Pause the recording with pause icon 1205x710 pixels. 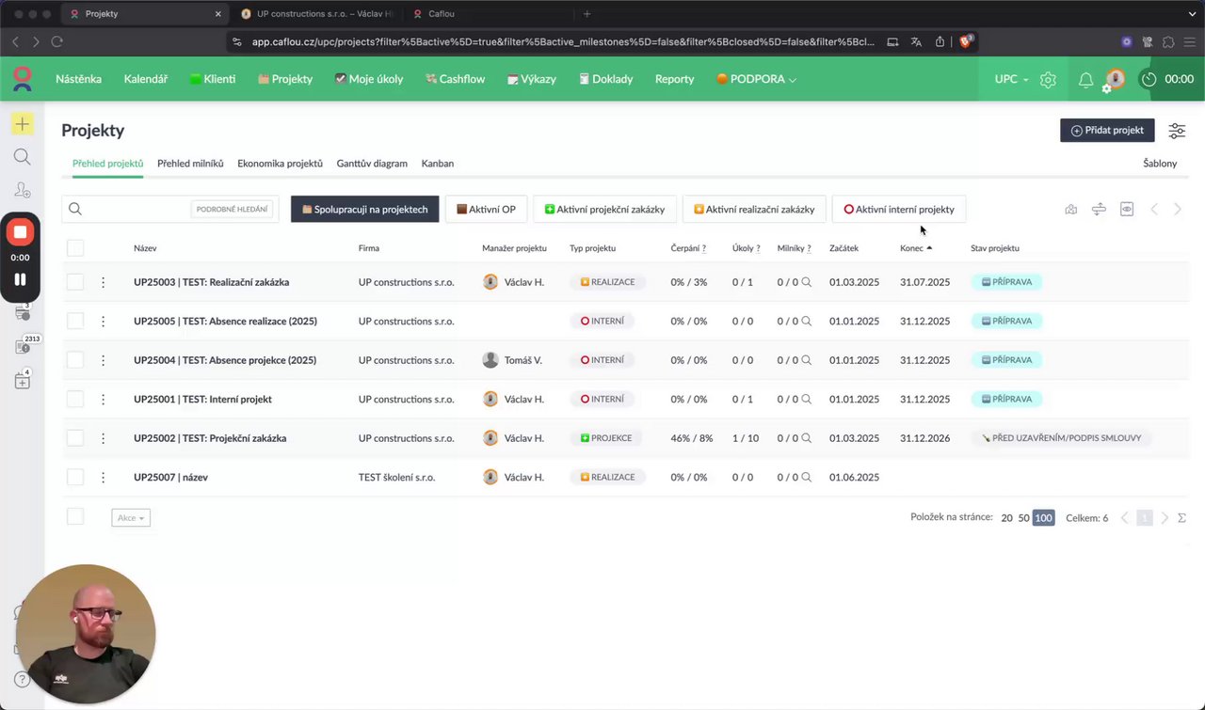(x=20, y=279)
